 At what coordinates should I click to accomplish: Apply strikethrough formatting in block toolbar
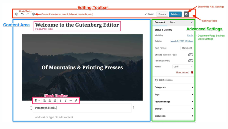[71, 100]
